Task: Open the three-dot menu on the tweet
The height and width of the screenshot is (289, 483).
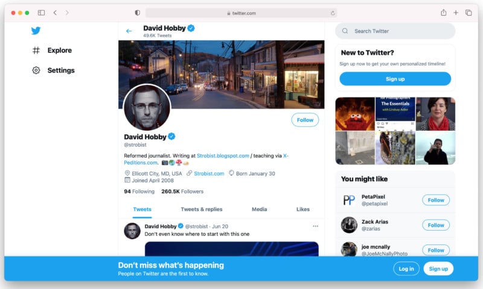Action: (x=315, y=226)
